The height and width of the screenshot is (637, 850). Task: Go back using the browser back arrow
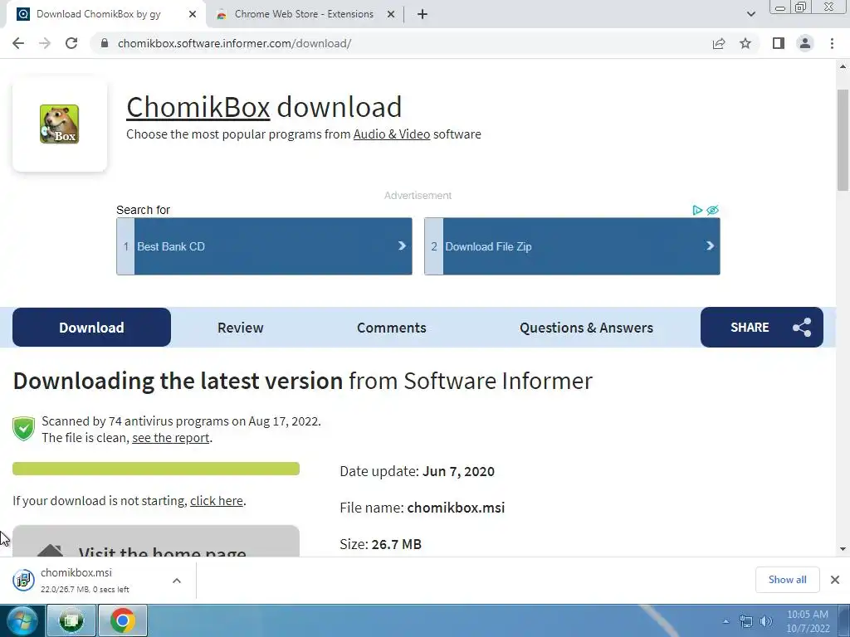coord(18,43)
